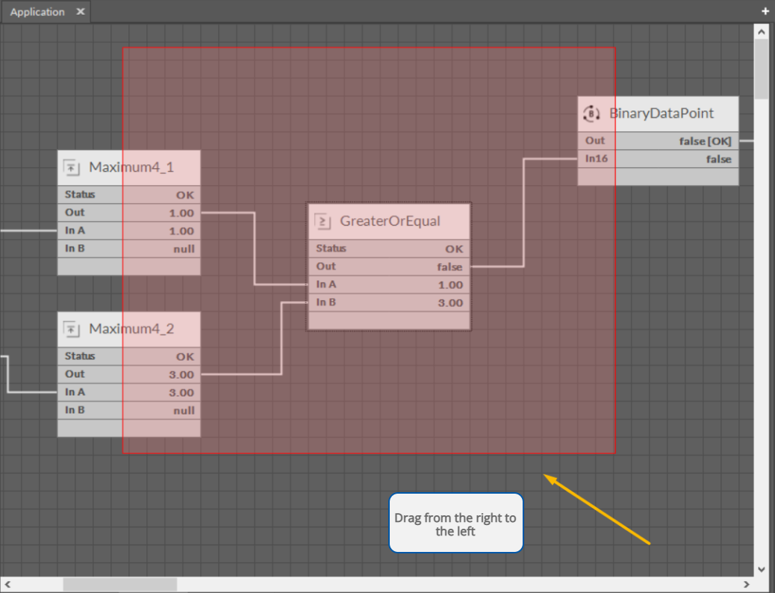This screenshot has height=593, width=775.
Task: Select the Application tab
Action: coord(37,12)
